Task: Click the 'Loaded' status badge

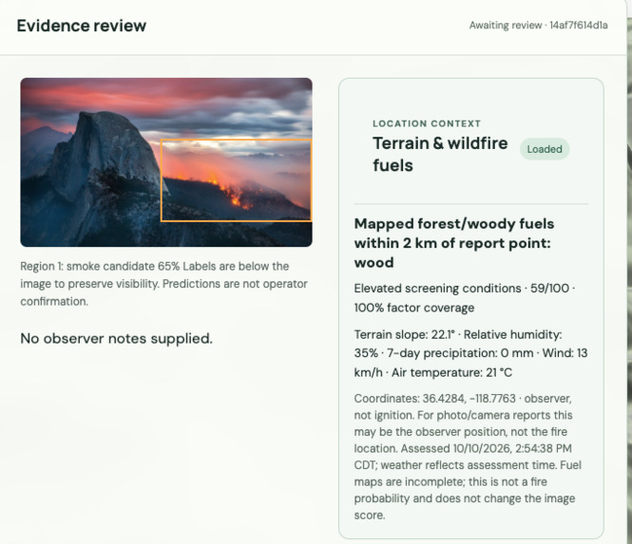Action: coord(545,149)
